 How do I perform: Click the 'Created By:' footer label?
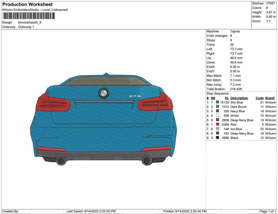click(10, 211)
